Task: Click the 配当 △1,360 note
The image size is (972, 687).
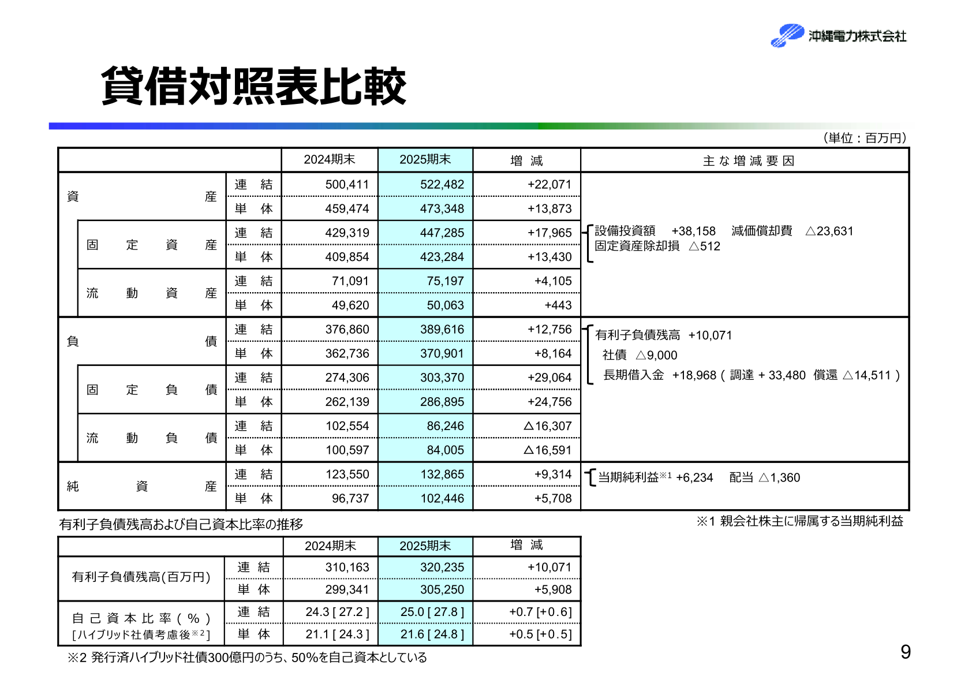Action: [765, 477]
